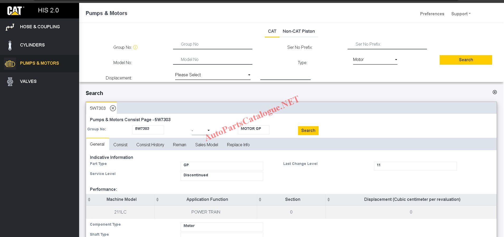Screen dimensions: 504x237
Task: Open Hose & Coupling section icon
Action: (10, 27)
